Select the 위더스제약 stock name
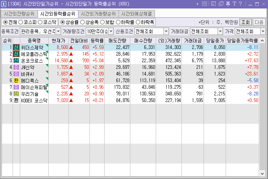Image resolution: width=268 pixels, height=179 pixels. point(32,48)
